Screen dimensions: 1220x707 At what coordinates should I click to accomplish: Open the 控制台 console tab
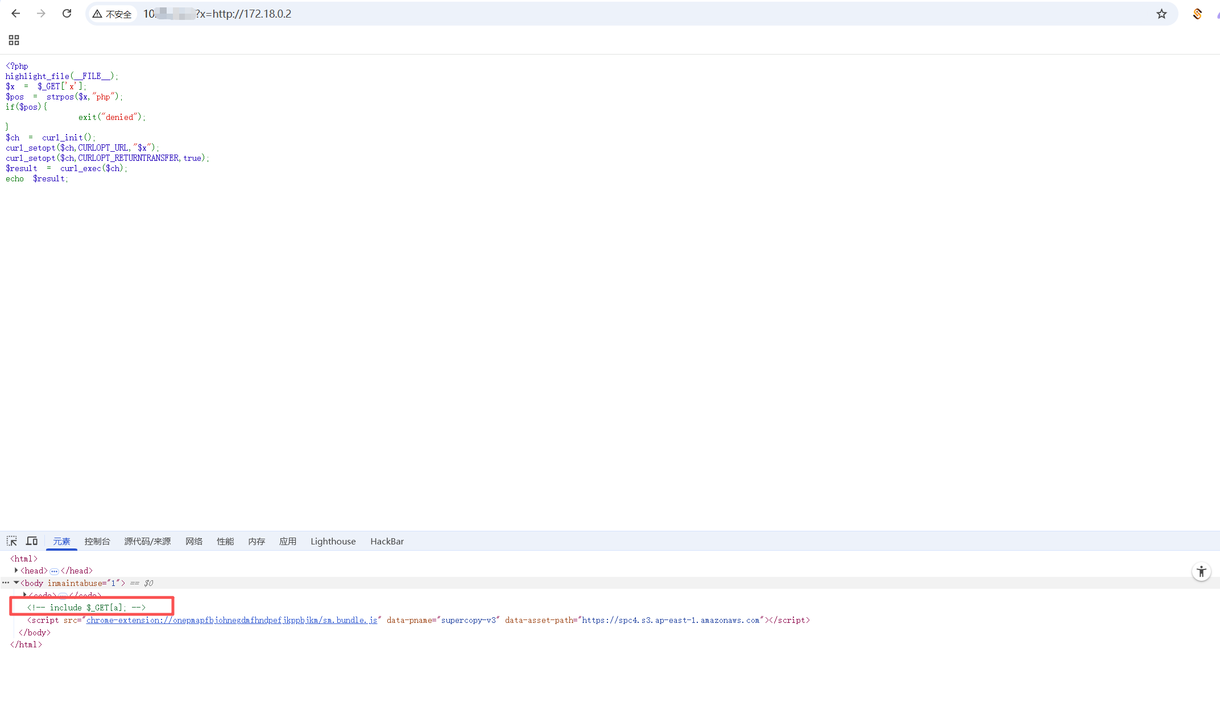coord(97,541)
